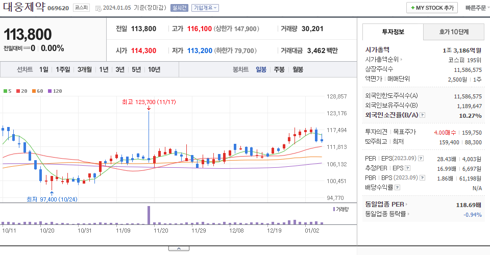Click red 20-day moving average legend swatch
The width and height of the screenshot is (490, 255).
click(x=18, y=91)
